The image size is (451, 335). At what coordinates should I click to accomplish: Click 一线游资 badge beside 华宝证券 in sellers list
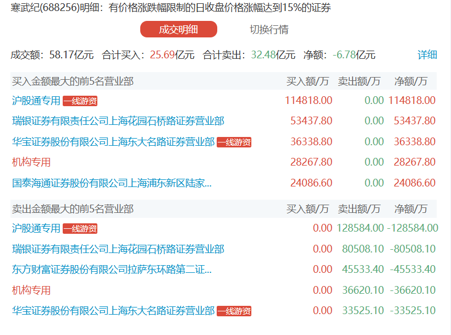234,311
